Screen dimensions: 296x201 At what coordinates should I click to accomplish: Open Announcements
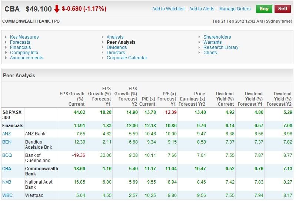point(26,58)
